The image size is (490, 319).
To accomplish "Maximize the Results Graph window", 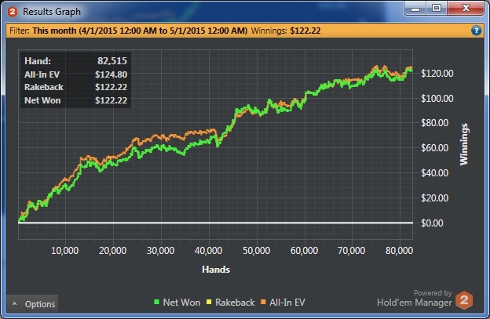I will [x=437, y=9].
